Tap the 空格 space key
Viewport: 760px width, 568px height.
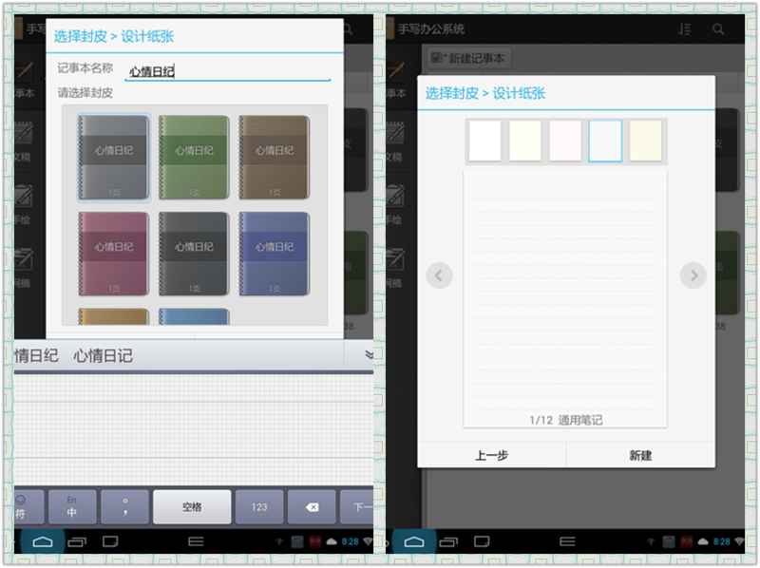click(x=192, y=507)
